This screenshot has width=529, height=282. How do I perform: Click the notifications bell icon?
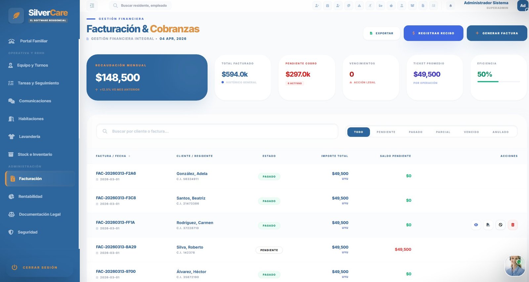coord(450,6)
